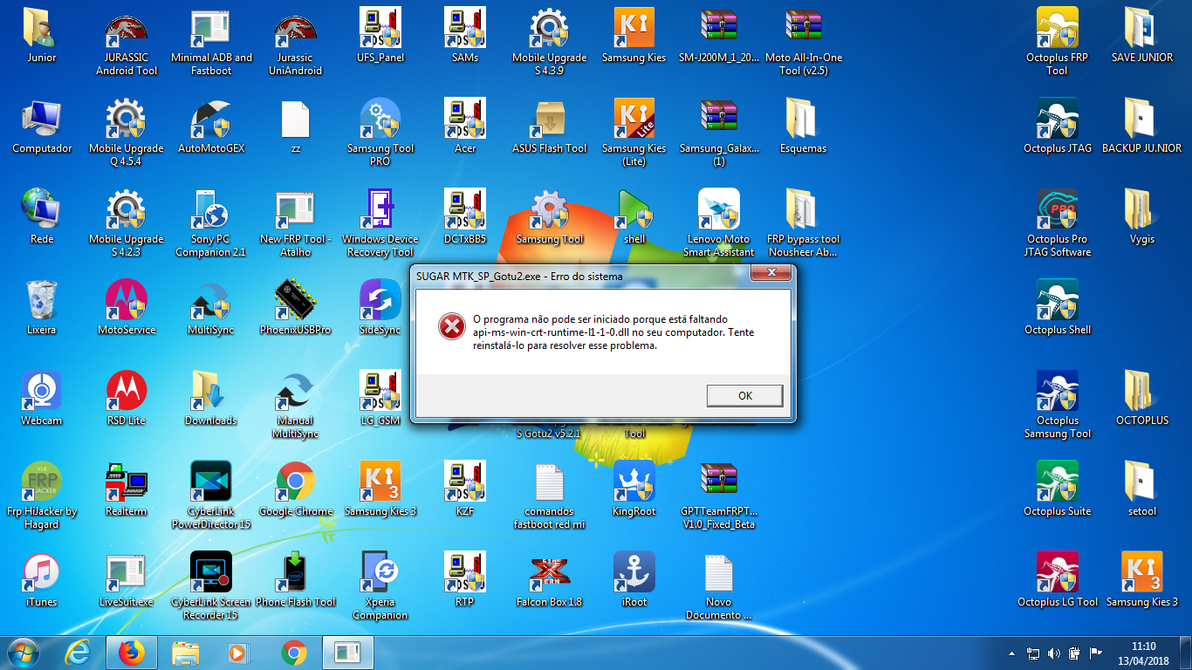The height and width of the screenshot is (670, 1192).
Task: Open Octoplus Suite shortcut
Action: pos(1057,489)
